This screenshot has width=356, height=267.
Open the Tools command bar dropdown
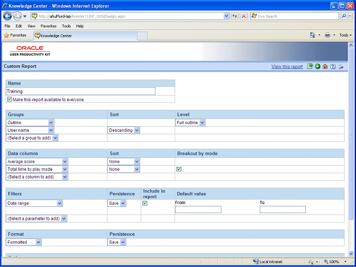point(345,35)
